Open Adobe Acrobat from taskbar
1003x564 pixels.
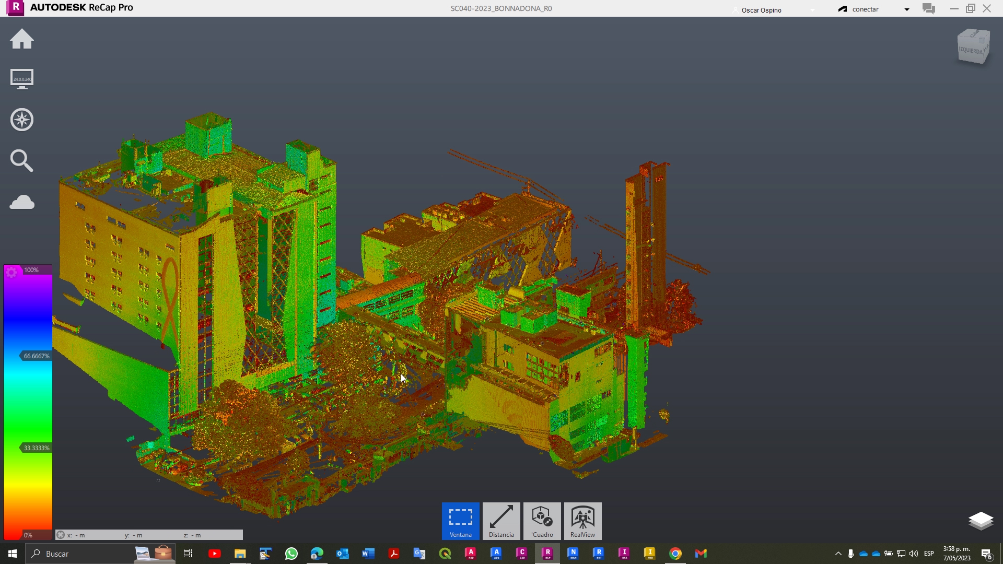(393, 554)
